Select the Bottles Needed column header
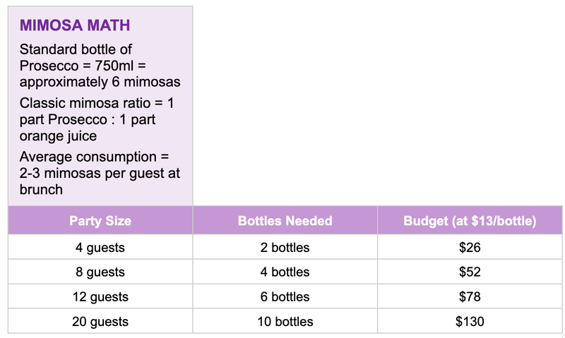This screenshot has height=338, width=565. click(x=285, y=221)
